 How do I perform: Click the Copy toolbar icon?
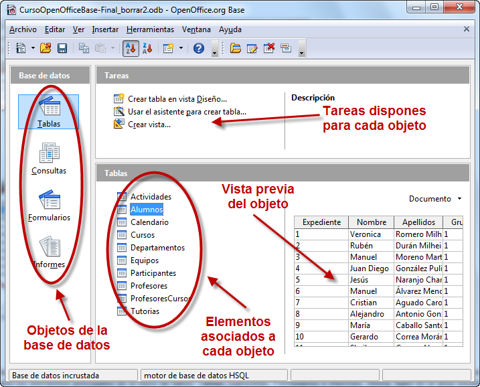84,48
